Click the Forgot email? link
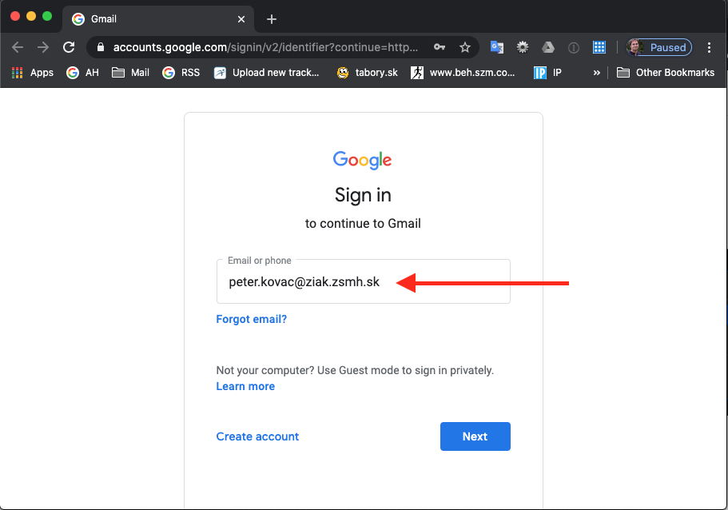 tap(251, 319)
